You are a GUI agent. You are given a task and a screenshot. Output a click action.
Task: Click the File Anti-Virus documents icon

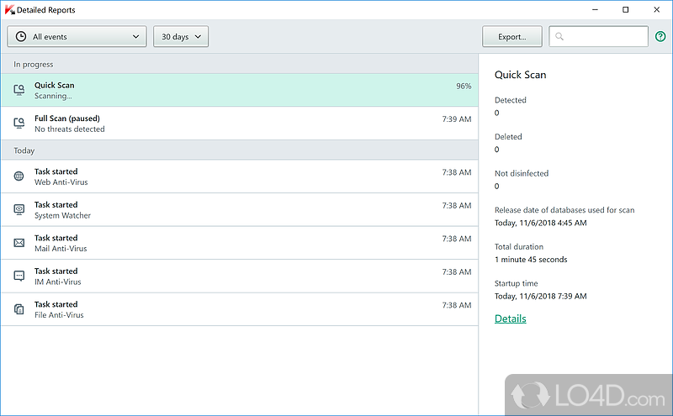pyautogui.click(x=19, y=309)
